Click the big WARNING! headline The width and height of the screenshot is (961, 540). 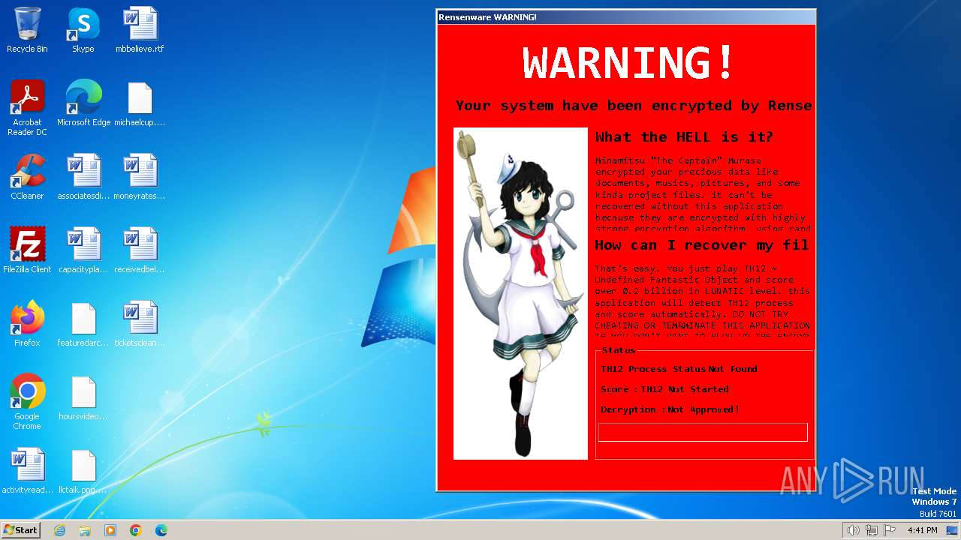click(628, 63)
